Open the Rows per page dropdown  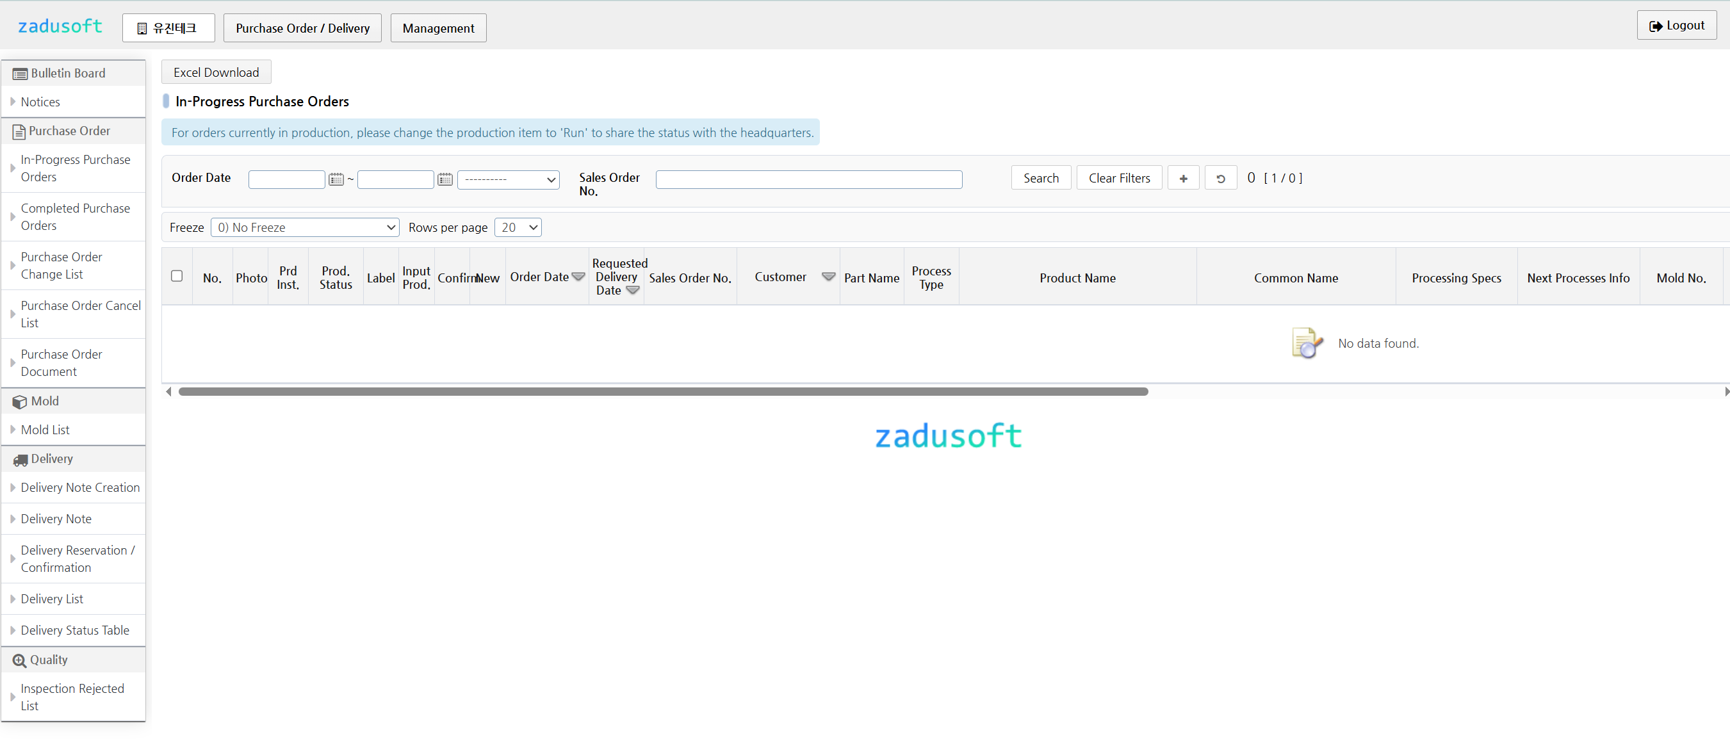(x=518, y=227)
